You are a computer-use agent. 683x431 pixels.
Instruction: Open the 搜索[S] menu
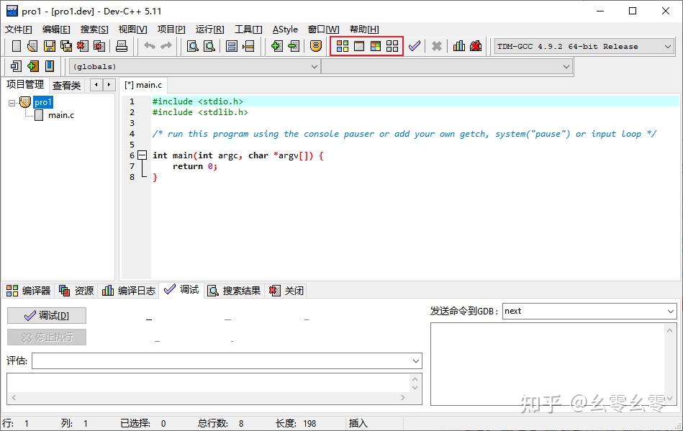click(x=94, y=30)
